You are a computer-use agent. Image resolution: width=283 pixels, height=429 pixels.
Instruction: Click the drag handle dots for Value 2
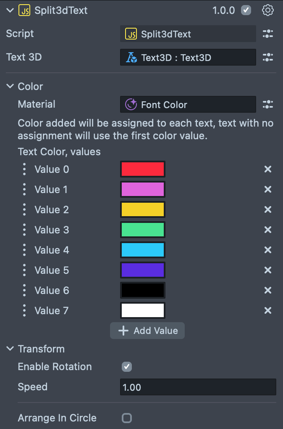click(24, 210)
